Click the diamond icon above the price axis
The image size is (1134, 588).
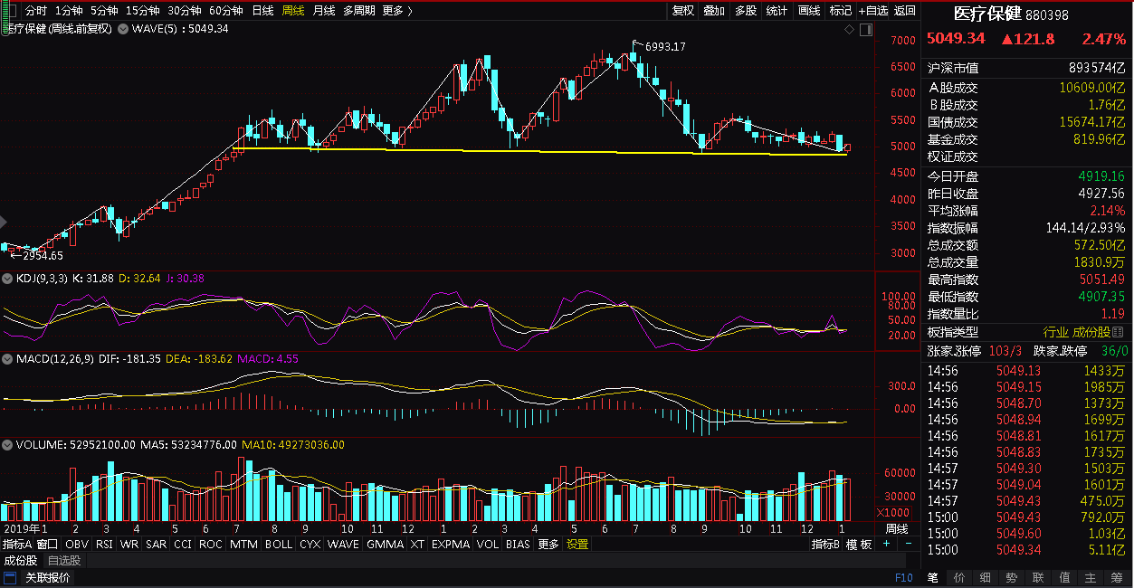tap(849, 29)
